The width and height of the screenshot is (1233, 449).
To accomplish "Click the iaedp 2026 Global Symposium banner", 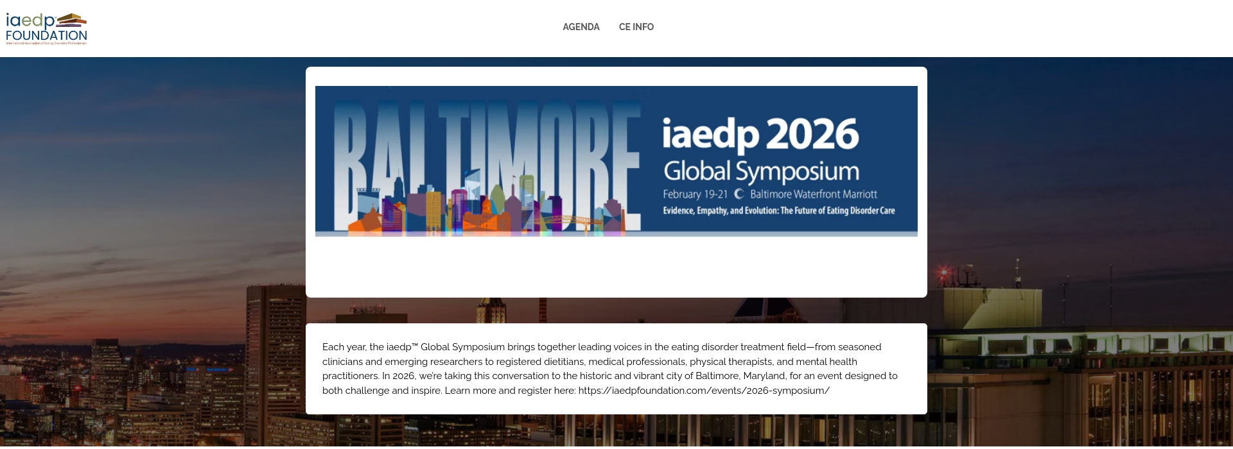I will (x=616, y=161).
